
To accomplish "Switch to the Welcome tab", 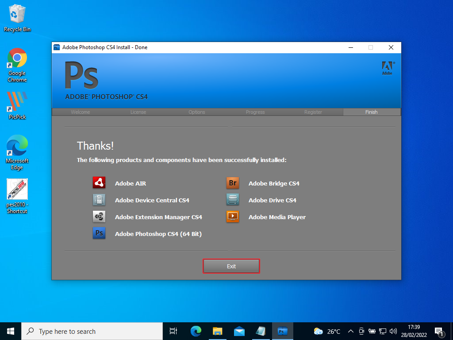I will point(80,112).
